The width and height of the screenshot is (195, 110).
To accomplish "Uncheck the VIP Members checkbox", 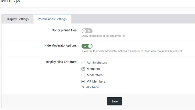I will click(83, 81).
